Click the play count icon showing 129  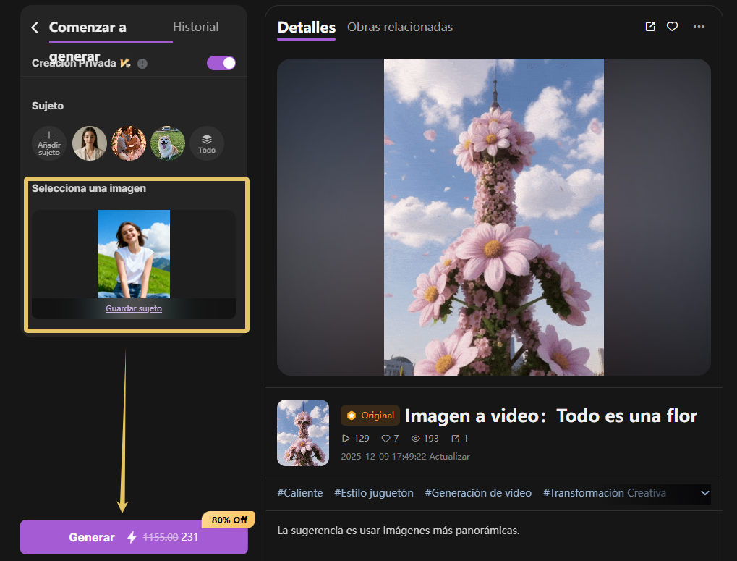pos(348,438)
